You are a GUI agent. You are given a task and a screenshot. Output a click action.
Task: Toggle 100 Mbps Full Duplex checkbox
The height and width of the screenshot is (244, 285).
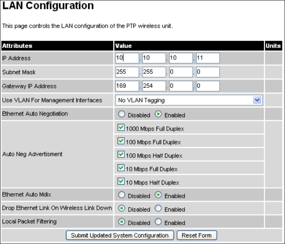121,141
